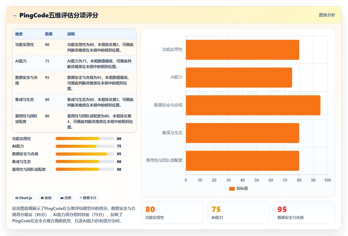Click the 集成与生态 chart bar
The height and width of the screenshot is (236, 348).
242,133
